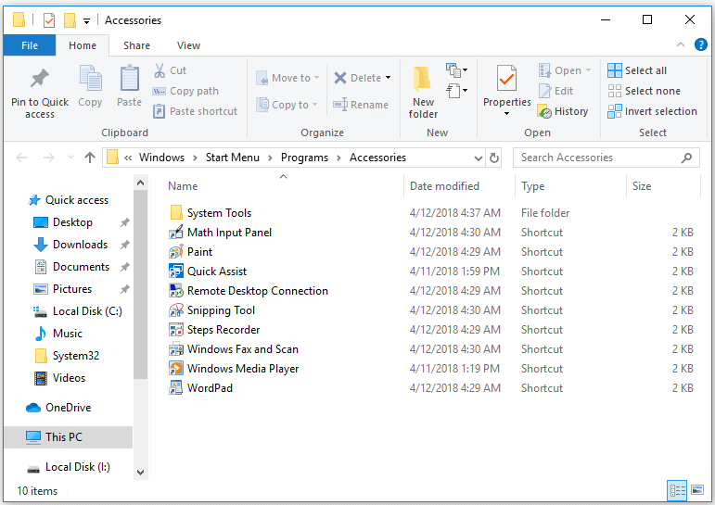The image size is (715, 505).
Task: Expand the Properties dropdown arrow
Action: point(506,113)
